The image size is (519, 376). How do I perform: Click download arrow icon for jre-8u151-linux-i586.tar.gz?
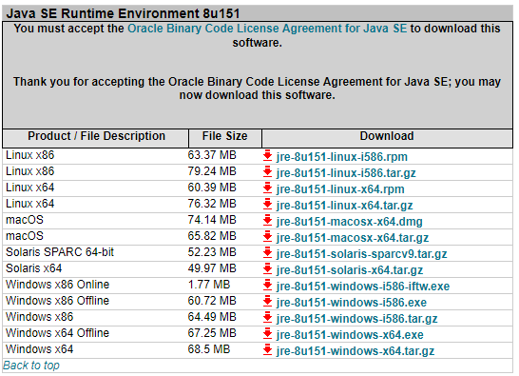click(x=267, y=171)
